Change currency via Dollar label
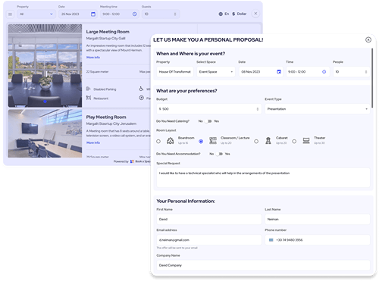Screen dimensions: 379x281 [x=242, y=14]
